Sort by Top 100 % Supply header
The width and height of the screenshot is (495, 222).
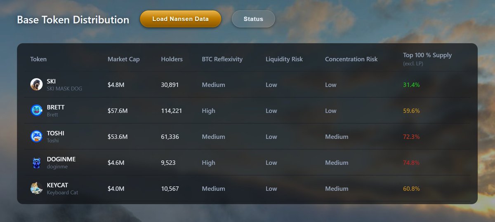(427, 55)
